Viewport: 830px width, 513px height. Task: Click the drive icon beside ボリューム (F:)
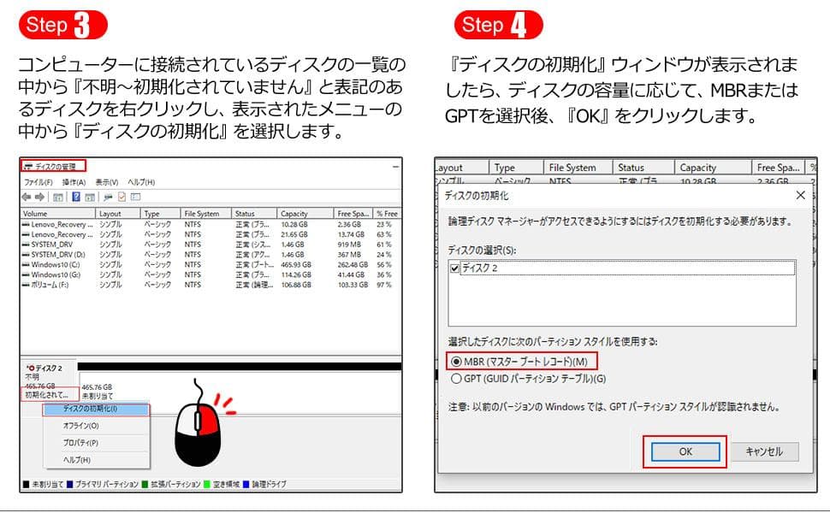(x=27, y=285)
